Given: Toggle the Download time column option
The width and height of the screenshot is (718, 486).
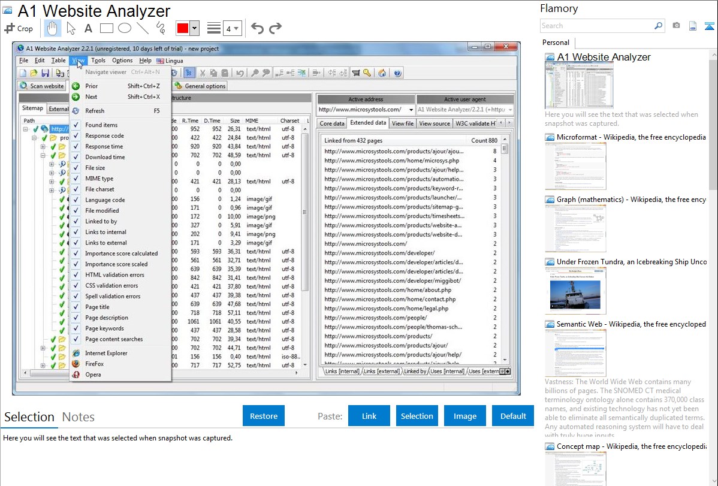Looking at the screenshot, I should pos(121,157).
